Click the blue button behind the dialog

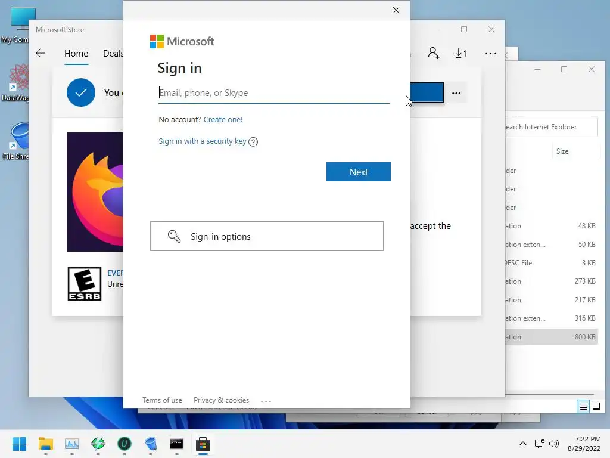427,92
